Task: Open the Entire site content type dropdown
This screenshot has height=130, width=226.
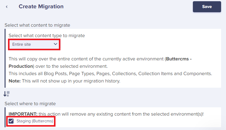Action: [34, 44]
